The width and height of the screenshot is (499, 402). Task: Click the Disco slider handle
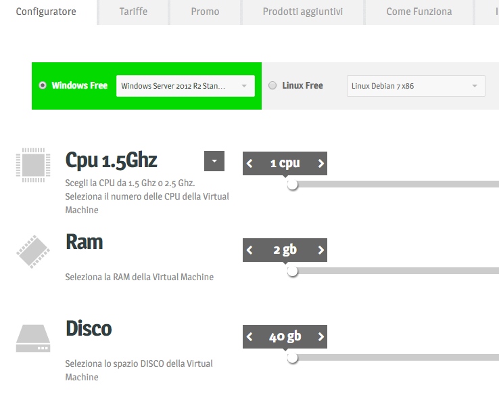292,357
